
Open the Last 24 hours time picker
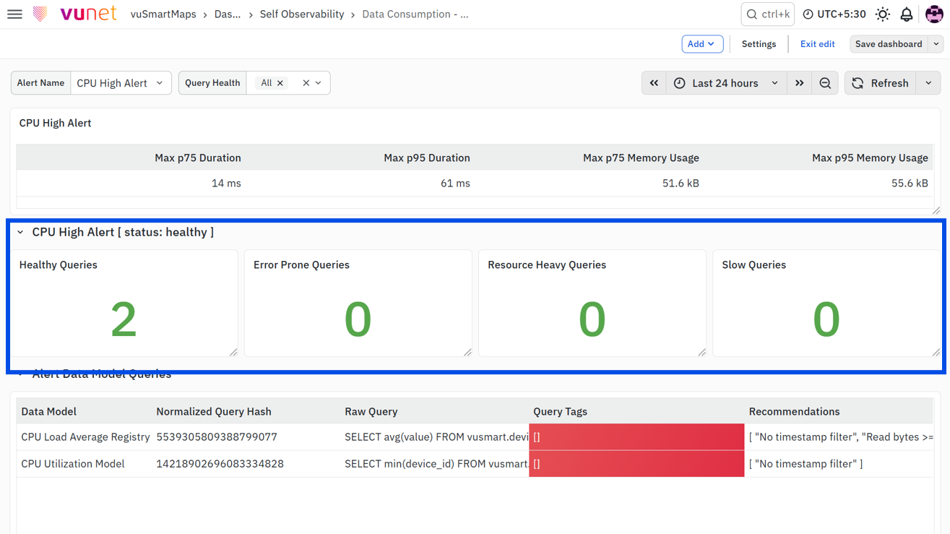click(x=726, y=83)
